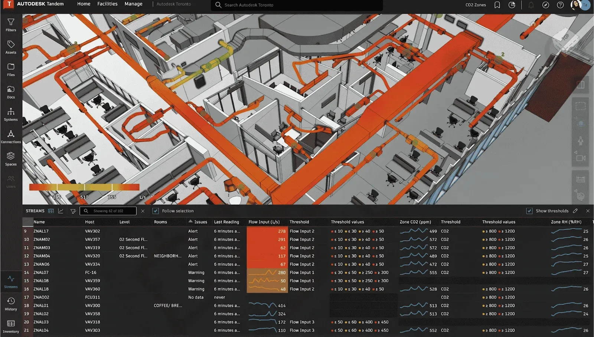Open saved views bookmark icon
This screenshot has width=594, height=337.
497,5
